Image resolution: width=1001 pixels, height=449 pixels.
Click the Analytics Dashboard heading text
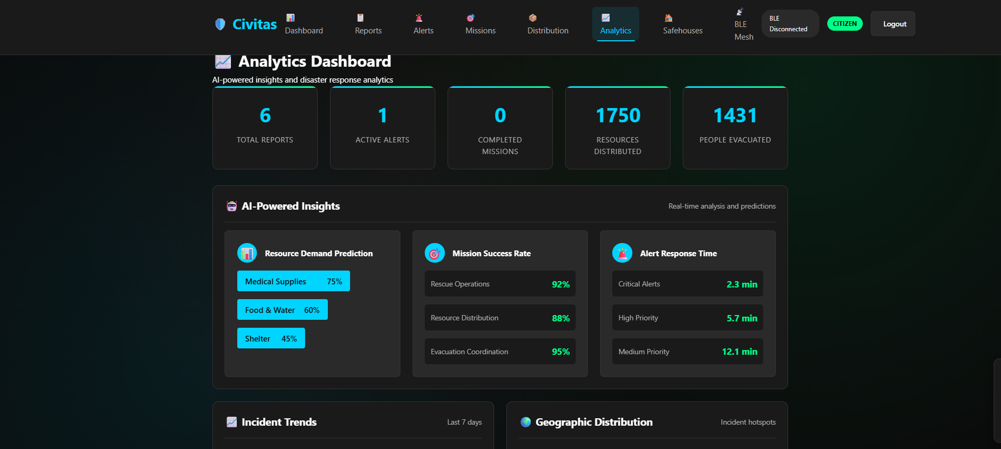click(315, 61)
